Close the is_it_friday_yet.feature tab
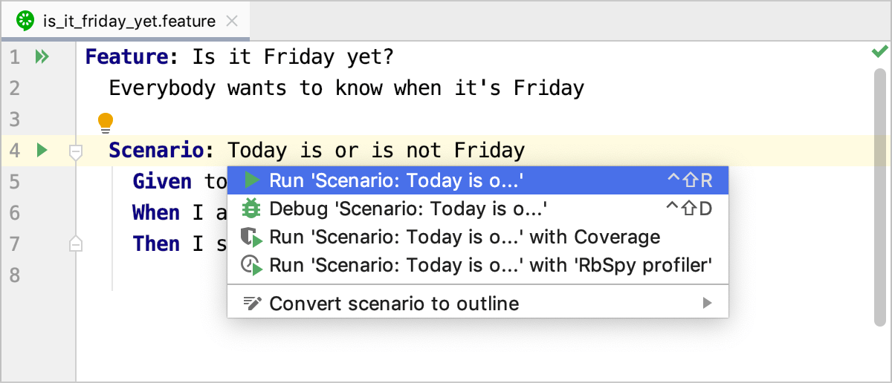892x383 pixels. 232,21
